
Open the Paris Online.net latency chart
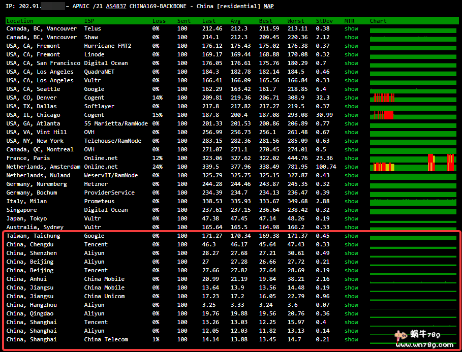tap(412, 158)
